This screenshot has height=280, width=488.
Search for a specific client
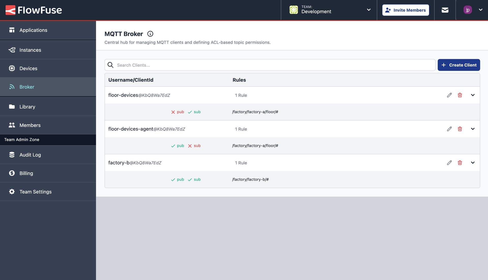[270, 65]
